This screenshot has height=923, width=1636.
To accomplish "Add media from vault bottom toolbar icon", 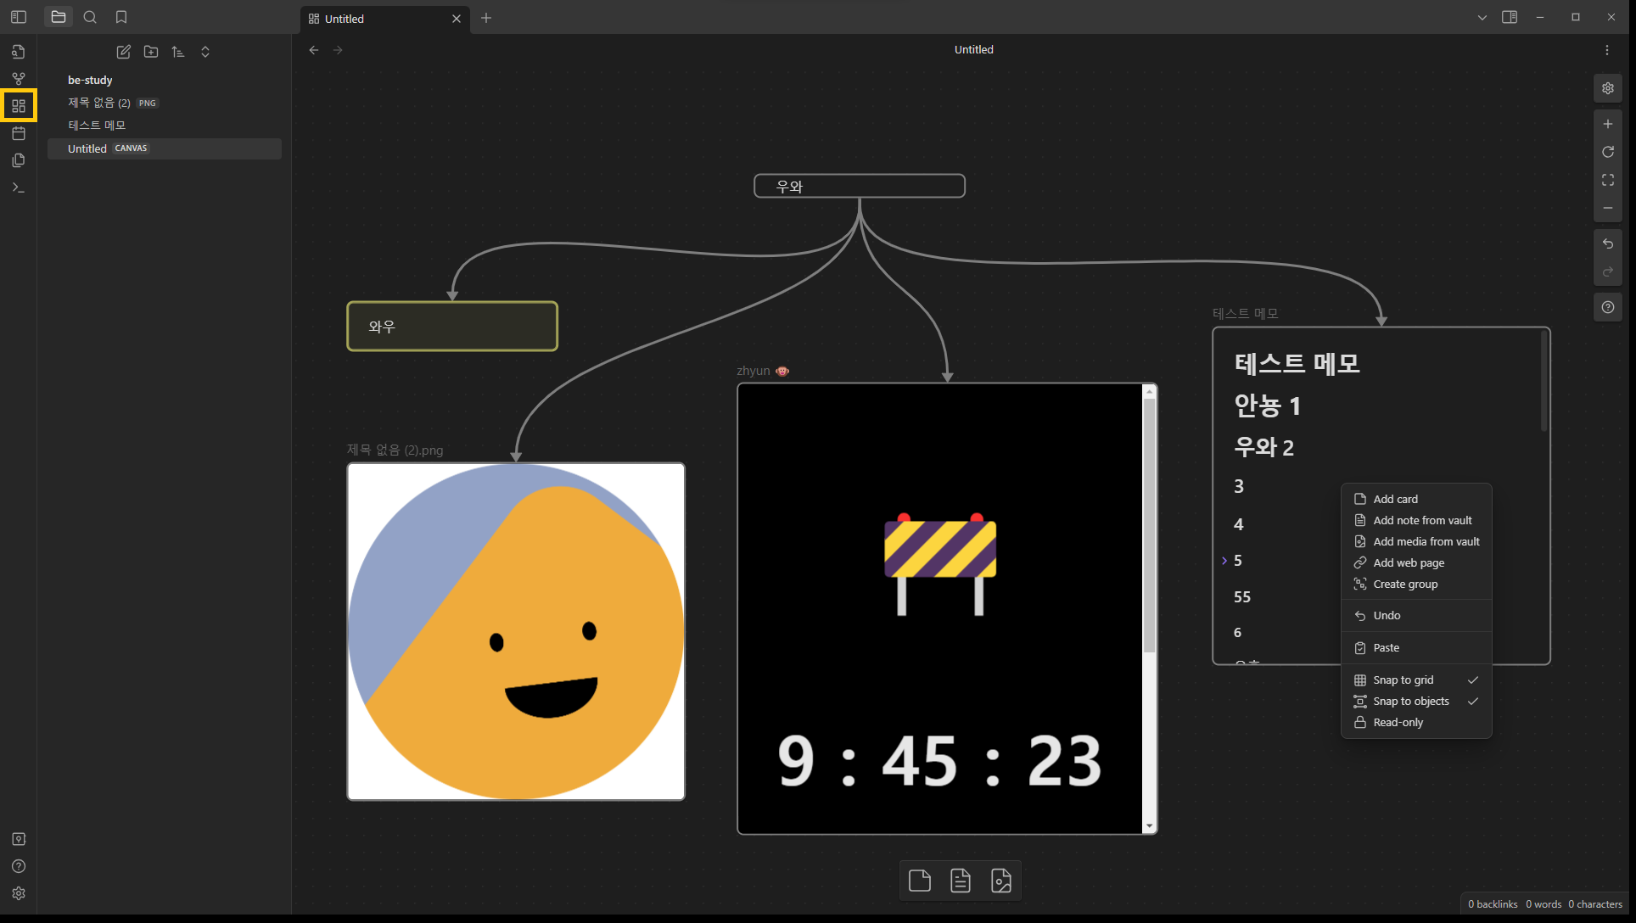I will pos(1001,881).
